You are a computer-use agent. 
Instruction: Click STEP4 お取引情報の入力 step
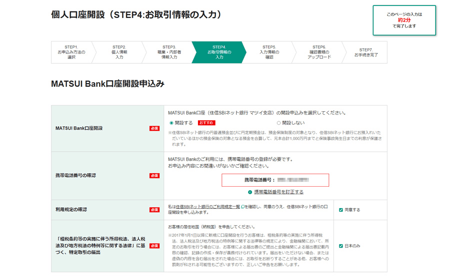(x=219, y=52)
